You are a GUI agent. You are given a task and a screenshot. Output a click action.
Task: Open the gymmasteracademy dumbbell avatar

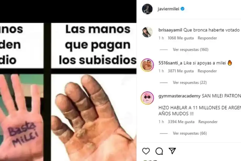(x=147, y=98)
